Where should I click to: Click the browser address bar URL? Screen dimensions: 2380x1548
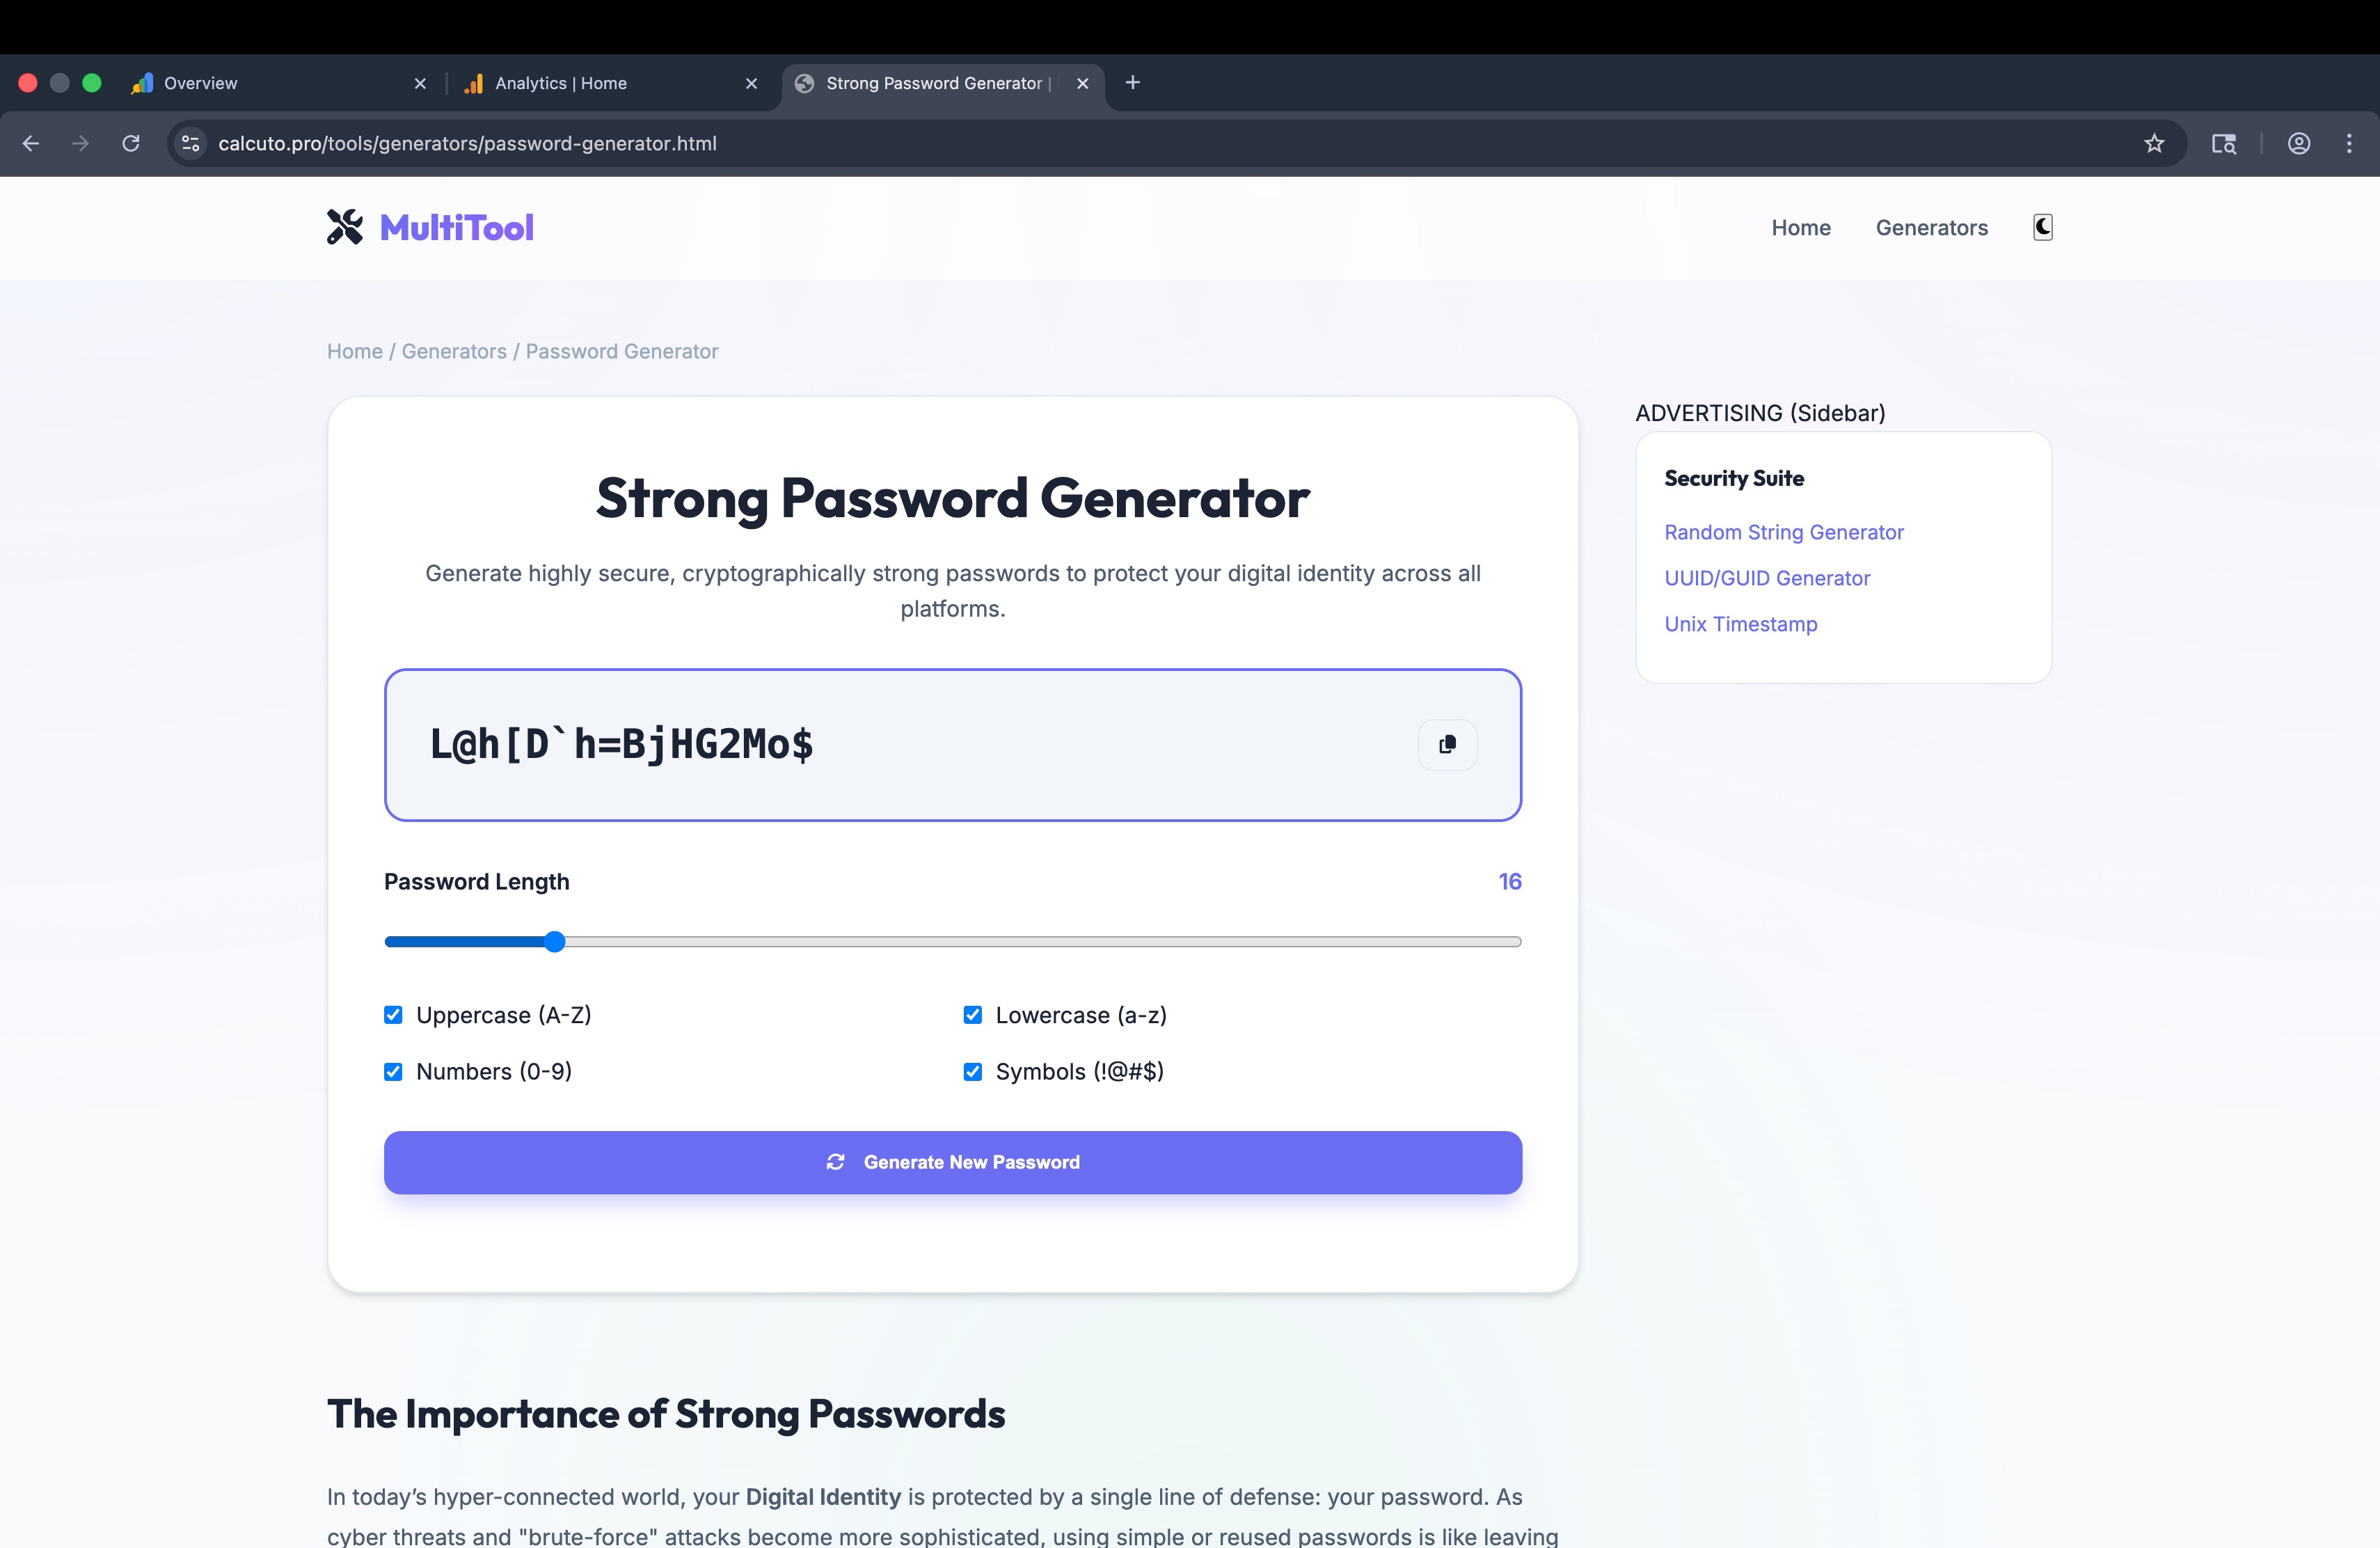(x=467, y=143)
